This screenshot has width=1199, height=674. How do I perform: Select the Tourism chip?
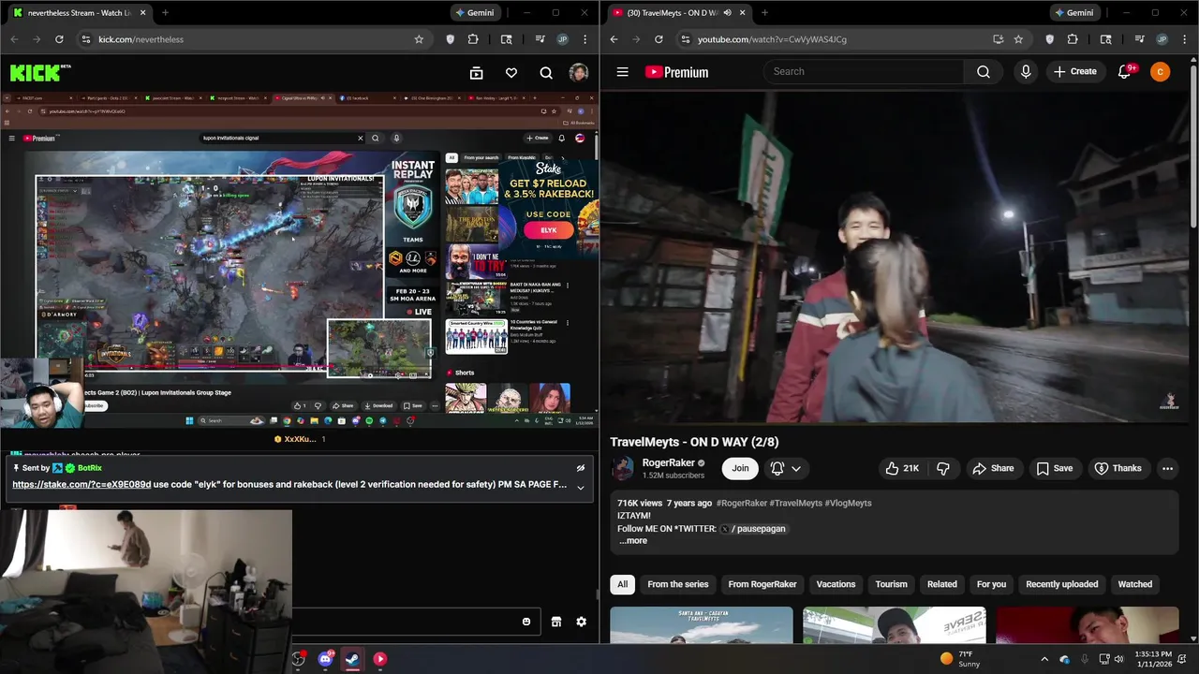(x=891, y=584)
